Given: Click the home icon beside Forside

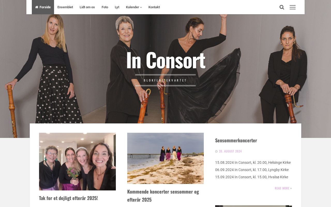Looking at the screenshot, I should point(37,7).
